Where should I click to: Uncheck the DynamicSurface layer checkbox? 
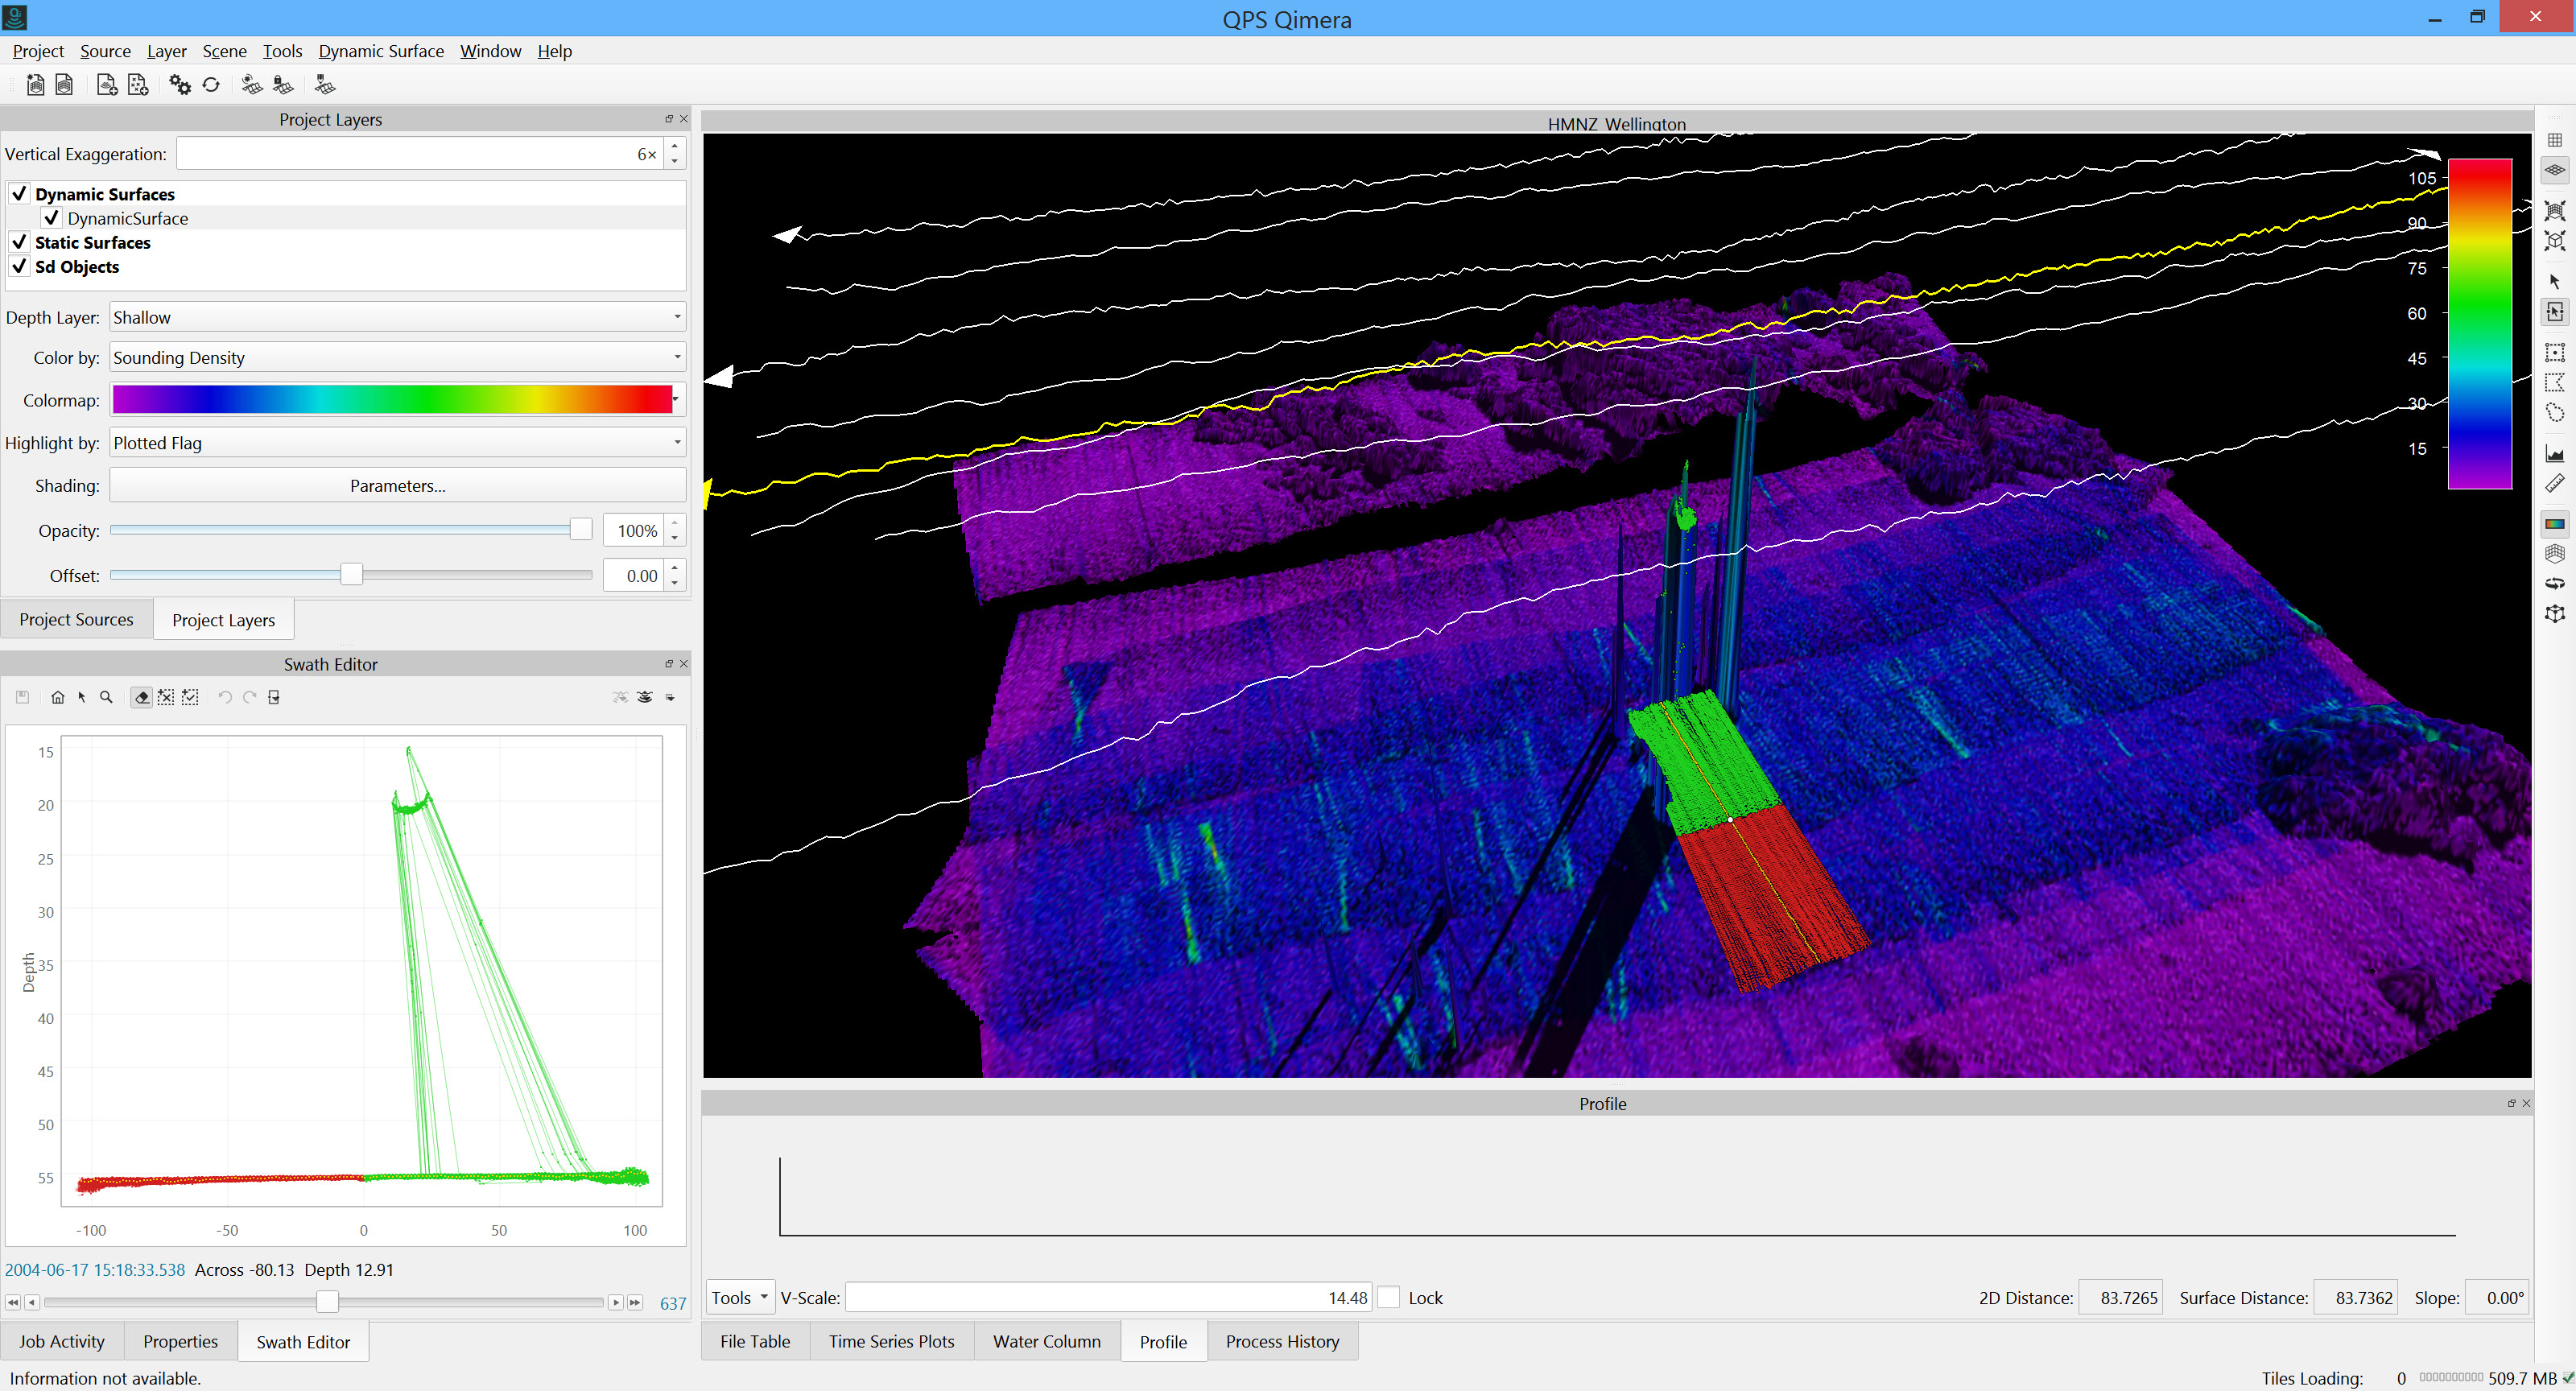pos(52,218)
